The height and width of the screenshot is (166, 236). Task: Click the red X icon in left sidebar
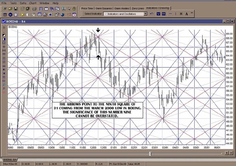(x=4, y=92)
